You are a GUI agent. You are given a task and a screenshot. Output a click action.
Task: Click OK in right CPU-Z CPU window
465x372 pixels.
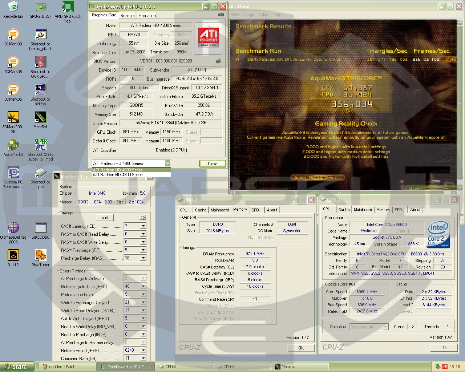pos(444,347)
